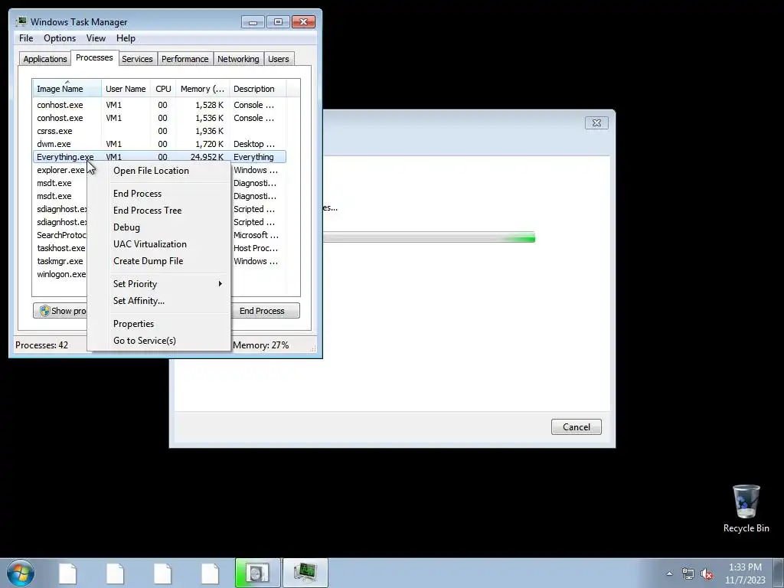Image resolution: width=784 pixels, height=588 pixels.
Task: Select the winlogon.exe process
Action: pyautogui.click(x=60, y=274)
